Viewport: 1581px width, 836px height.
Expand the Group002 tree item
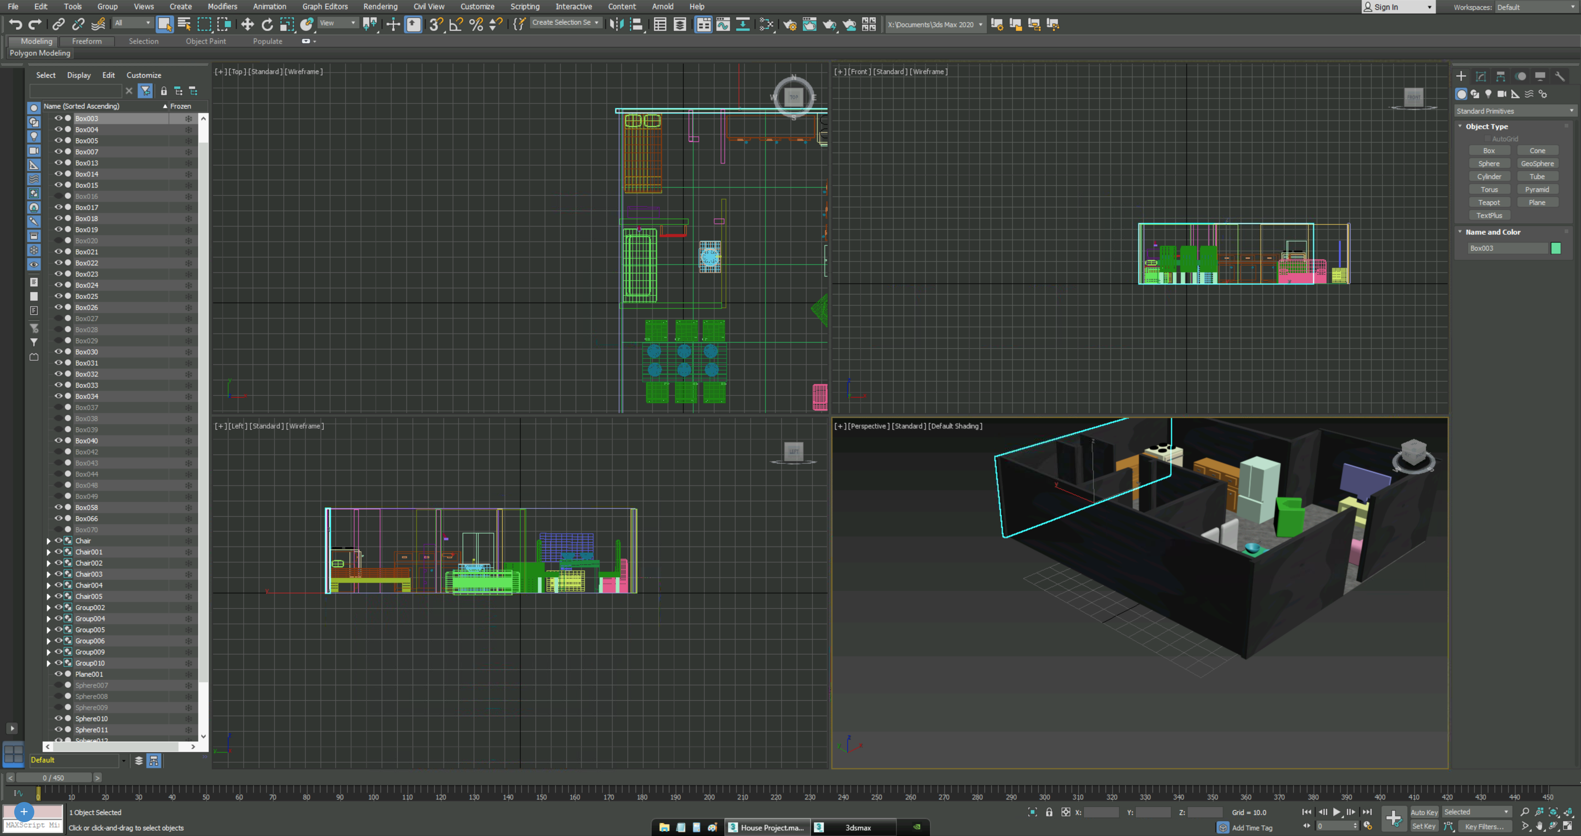pos(48,608)
